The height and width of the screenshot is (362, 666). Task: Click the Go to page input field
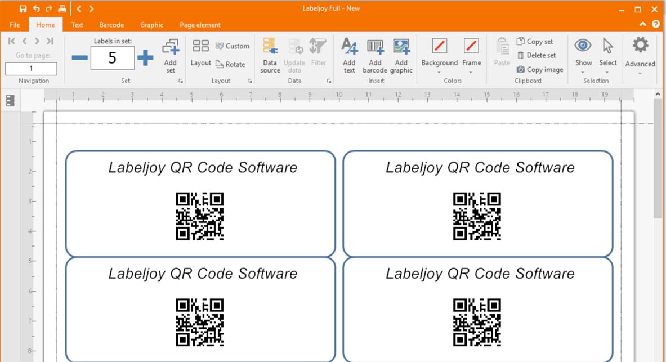31,69
